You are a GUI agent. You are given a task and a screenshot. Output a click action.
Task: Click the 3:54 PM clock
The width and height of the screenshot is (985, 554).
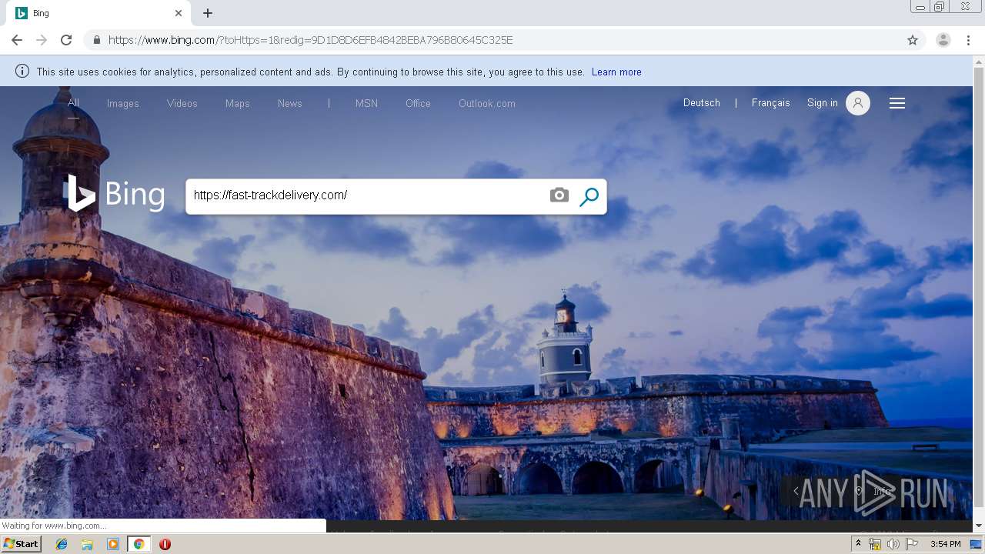(945, 544)
